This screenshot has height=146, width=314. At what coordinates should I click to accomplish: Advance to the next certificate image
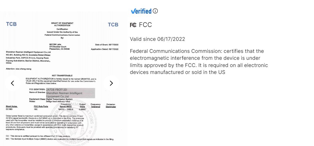pos(111,83)
